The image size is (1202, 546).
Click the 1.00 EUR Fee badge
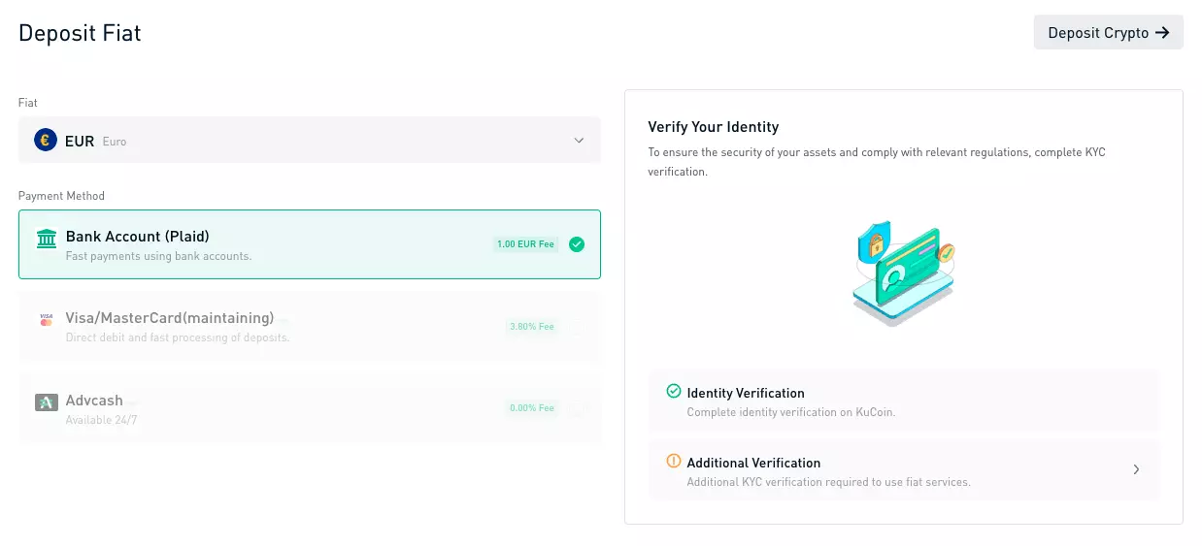525,244
